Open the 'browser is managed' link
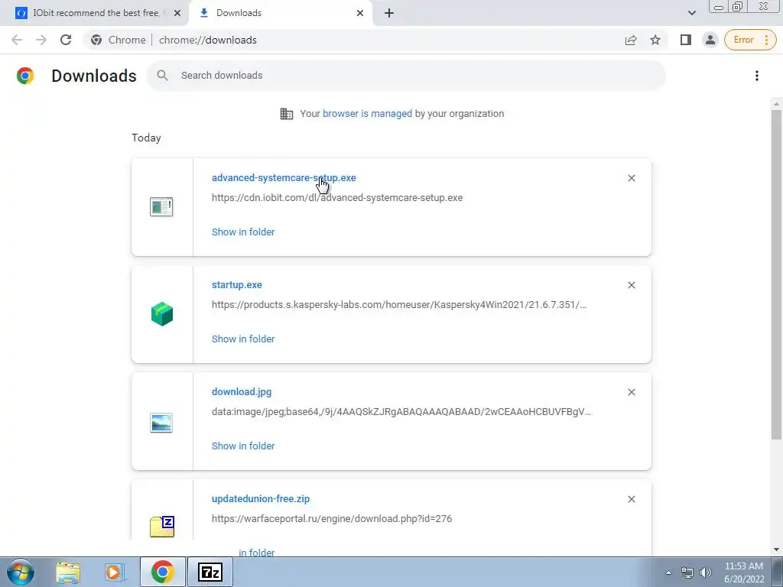This screenshot has width=783, height=587. coord(367,113)
